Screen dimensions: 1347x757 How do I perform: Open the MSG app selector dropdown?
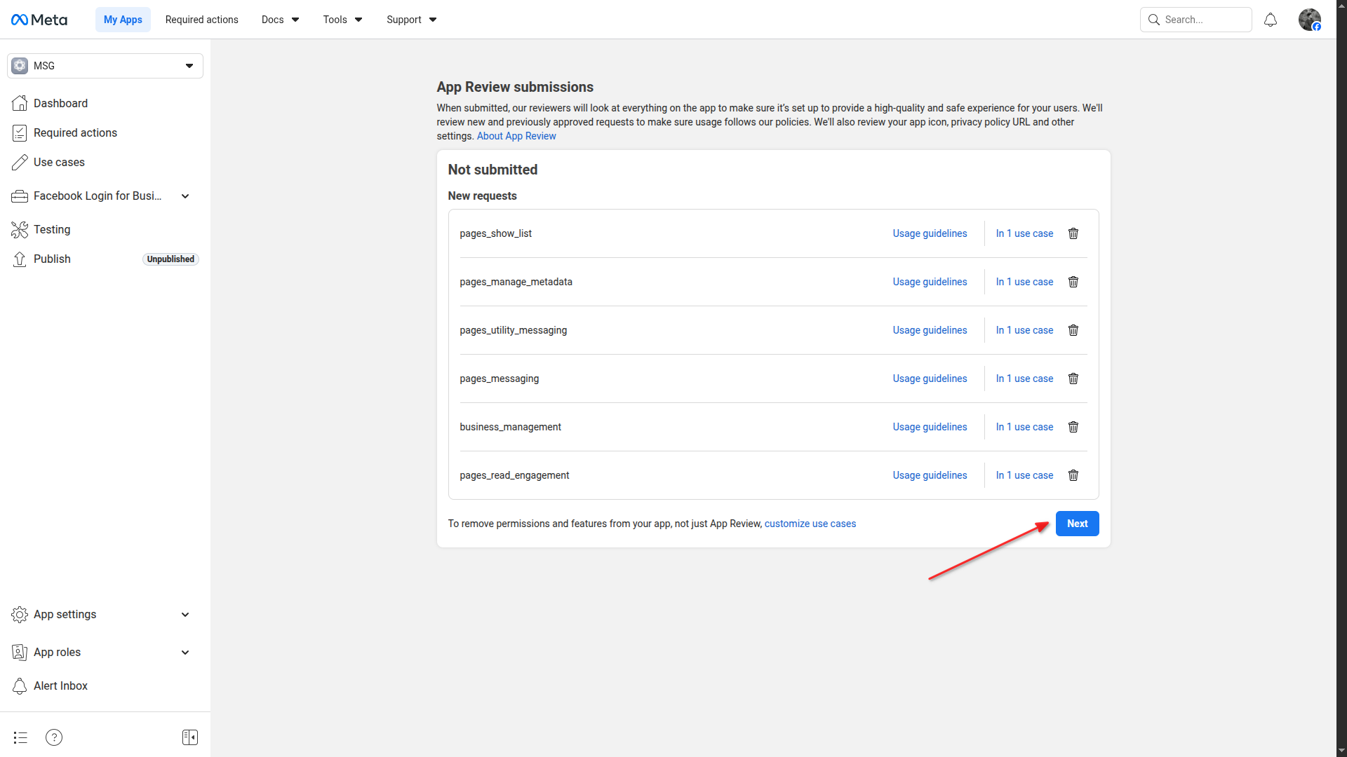point(105,66)
